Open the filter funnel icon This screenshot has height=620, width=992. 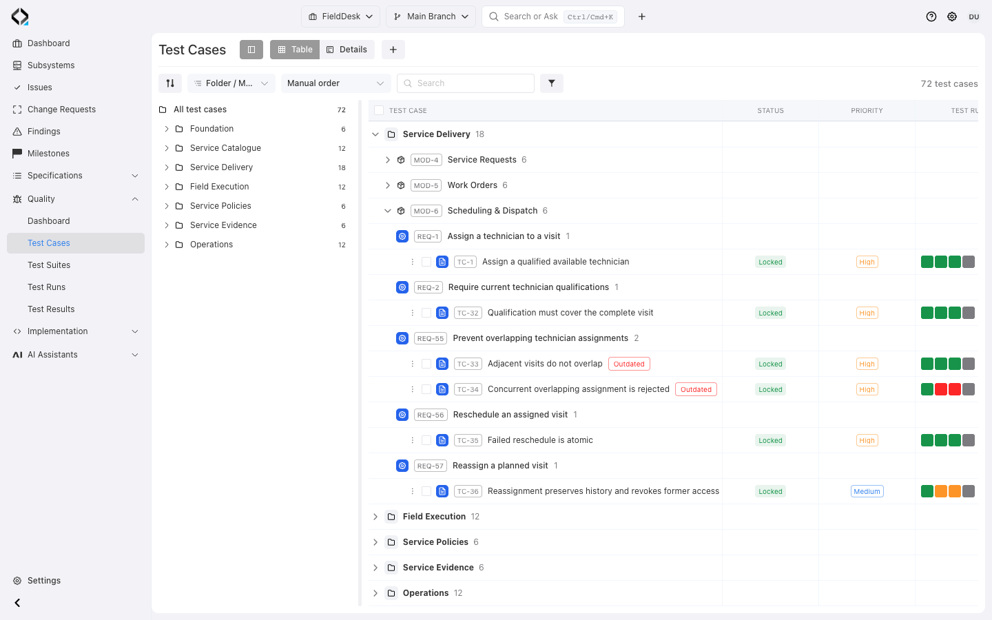click(552, 83)
